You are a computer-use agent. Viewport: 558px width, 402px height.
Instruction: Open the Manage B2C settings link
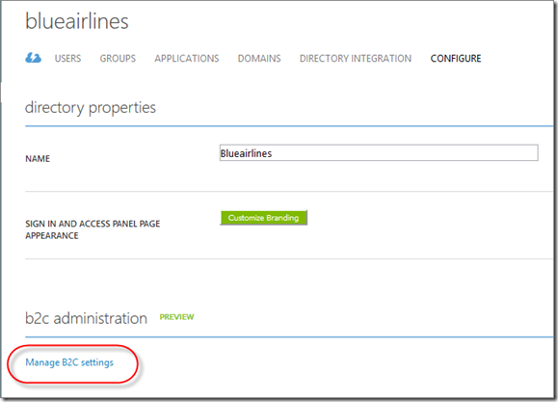69,362
